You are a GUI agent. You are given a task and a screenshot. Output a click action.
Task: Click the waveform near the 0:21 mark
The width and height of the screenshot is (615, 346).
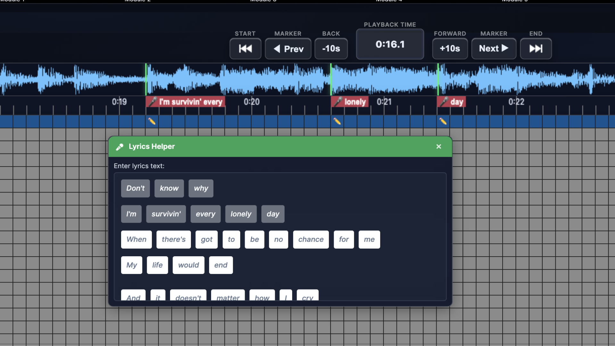coord(384,79)
